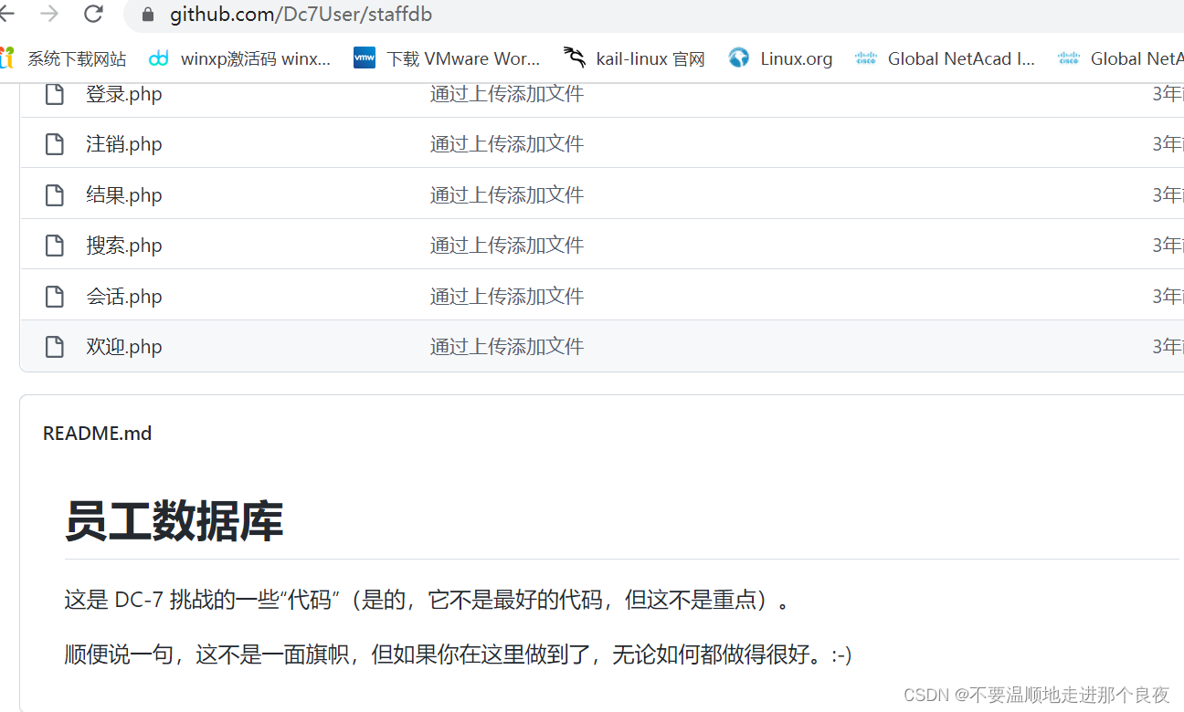Image resolution: width=1184 pixels, height=712 pixels.
Task: Open first Global NetAcad bookmark
Action: (945, 58)
